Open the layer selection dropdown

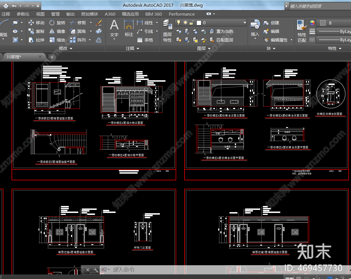tap(245, 23)
